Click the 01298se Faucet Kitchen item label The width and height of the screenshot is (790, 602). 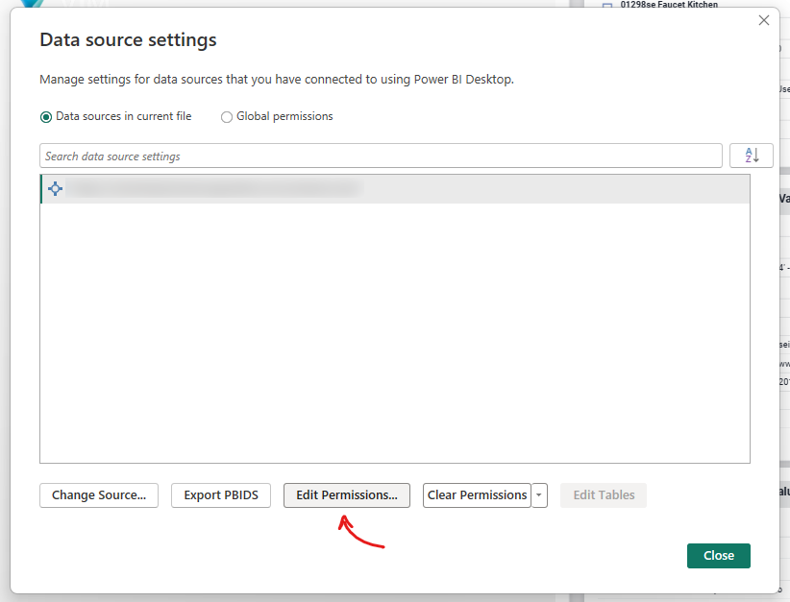669,5
